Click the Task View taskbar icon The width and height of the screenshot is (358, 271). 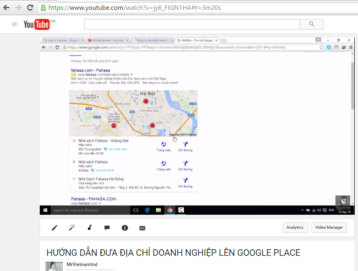pos(136,210)
